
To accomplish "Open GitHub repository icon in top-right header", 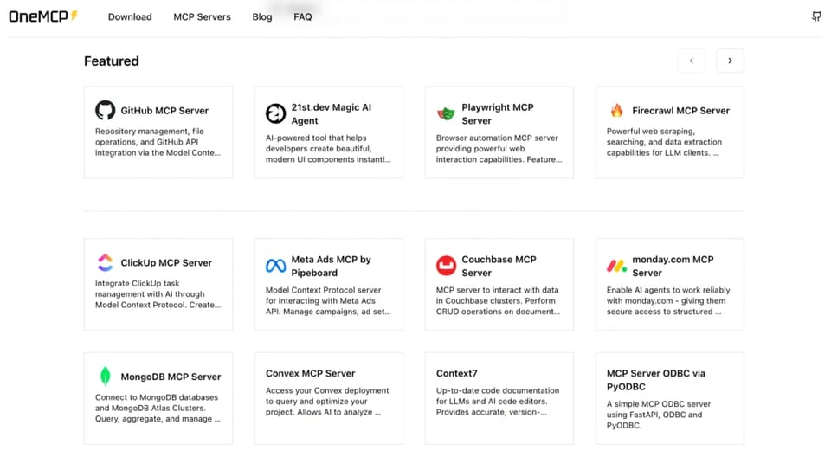I will click(815, 16).
